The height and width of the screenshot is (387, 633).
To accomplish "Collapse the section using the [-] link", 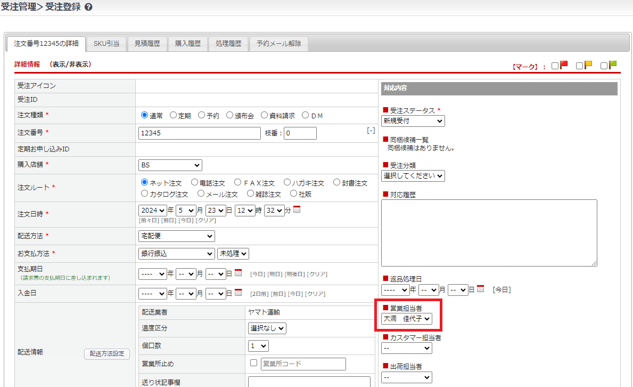I will 371,131.
